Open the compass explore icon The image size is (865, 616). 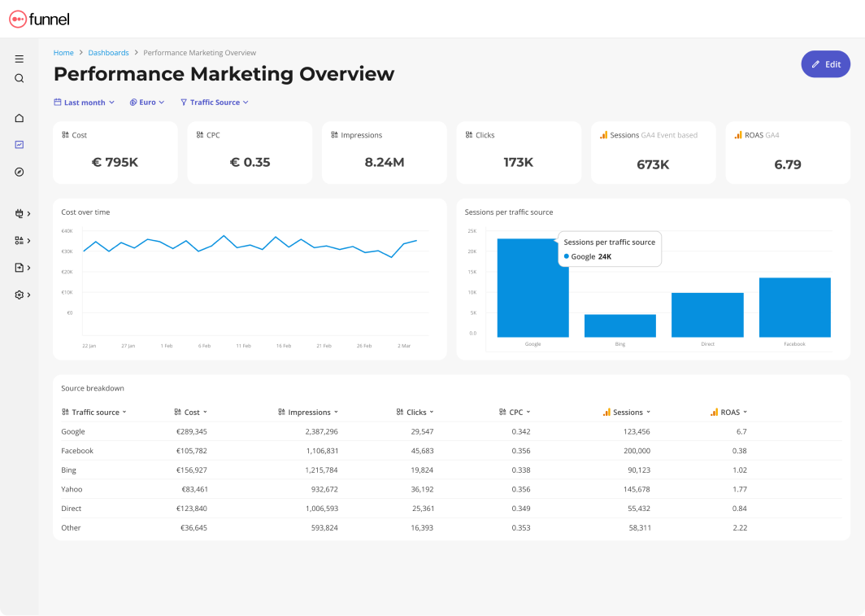[x=20, y=172]
